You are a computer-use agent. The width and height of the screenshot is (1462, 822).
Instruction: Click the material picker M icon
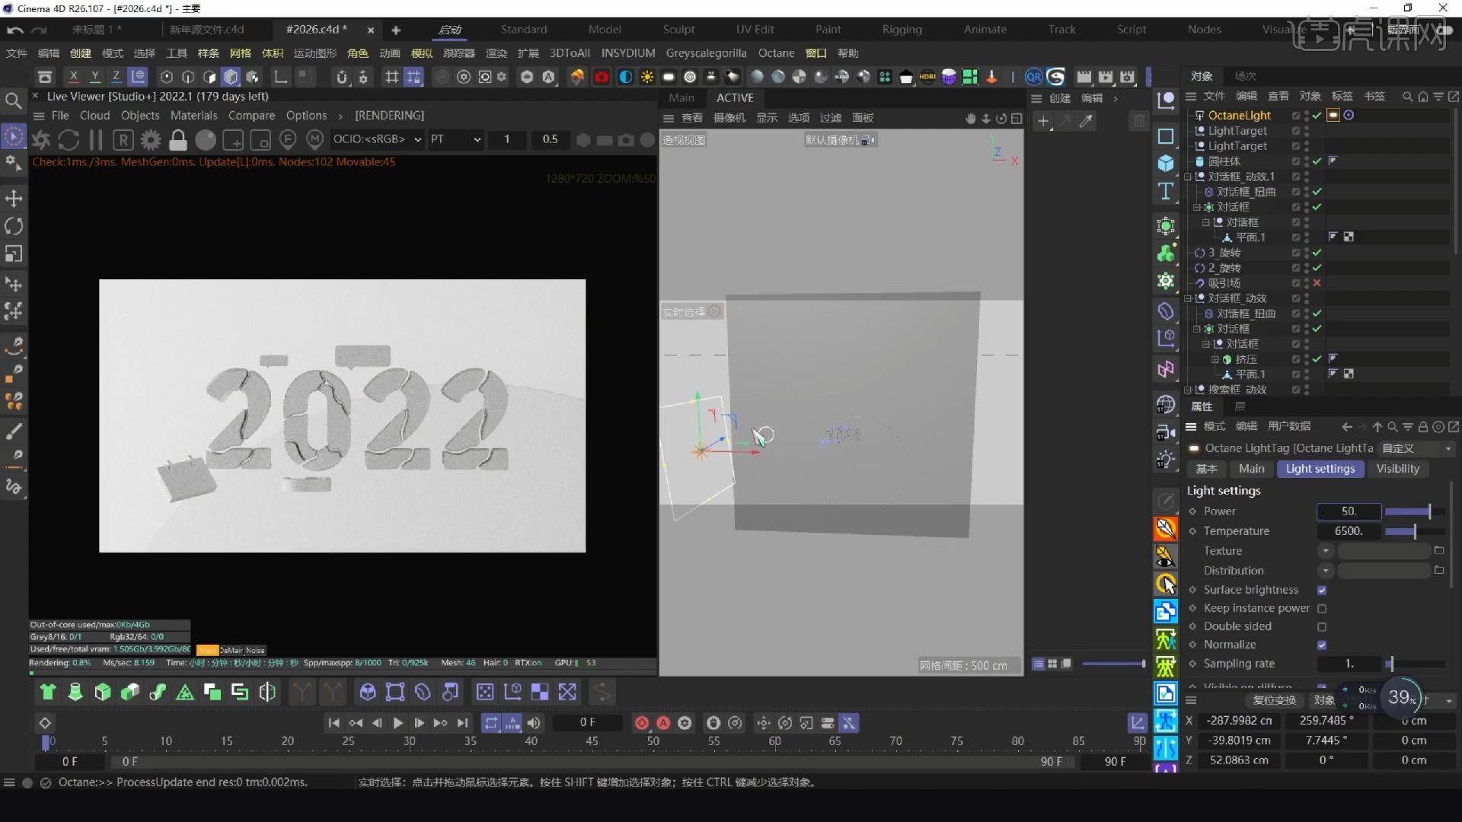[x=314, y=139]
